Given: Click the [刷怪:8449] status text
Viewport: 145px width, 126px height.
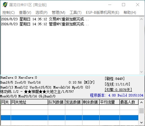Looking at the screenshot, I should pos(115,79).
